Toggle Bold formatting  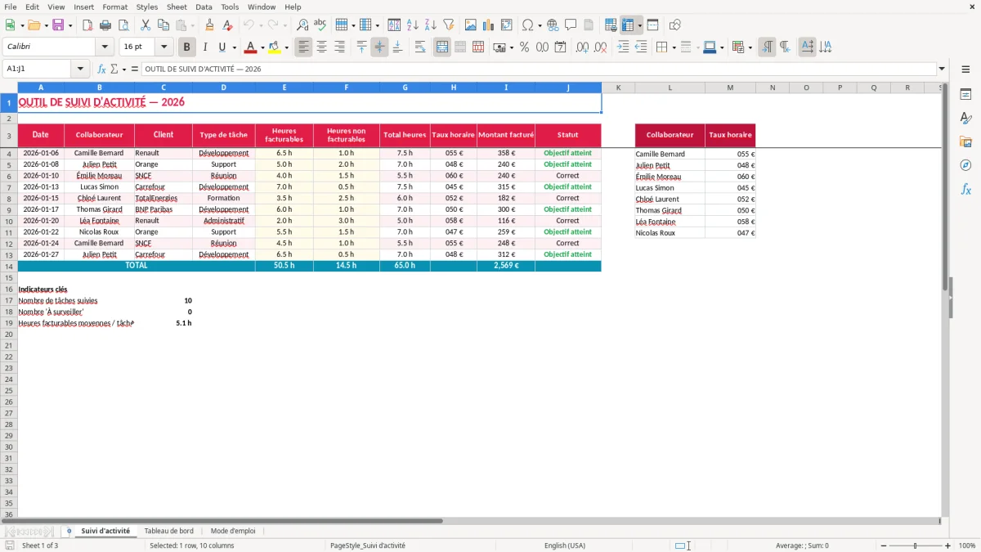(x=187, y=47)
